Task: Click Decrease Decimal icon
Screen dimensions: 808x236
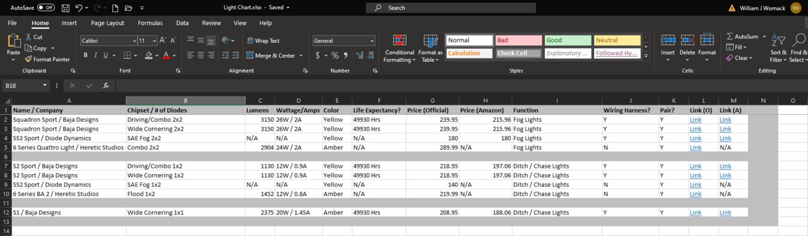Action: [x=369, y=56]
